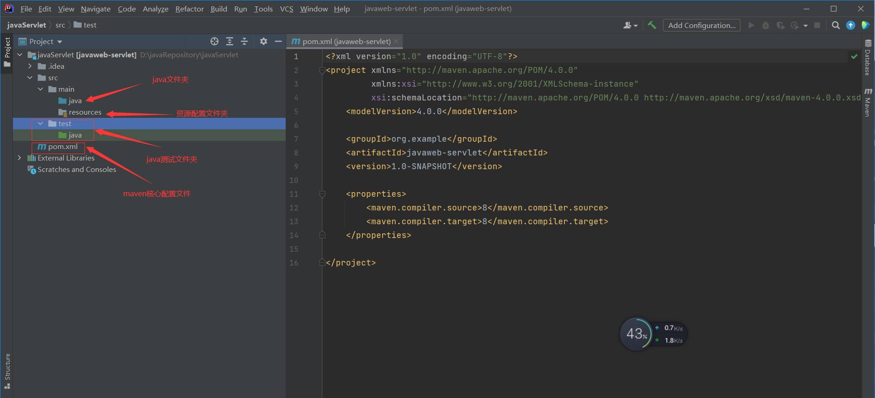Viewport: 875px width, 398px height.
Task: Expand all nodes in Project panel
Action: pyautogui.click(x=230, y=41)
